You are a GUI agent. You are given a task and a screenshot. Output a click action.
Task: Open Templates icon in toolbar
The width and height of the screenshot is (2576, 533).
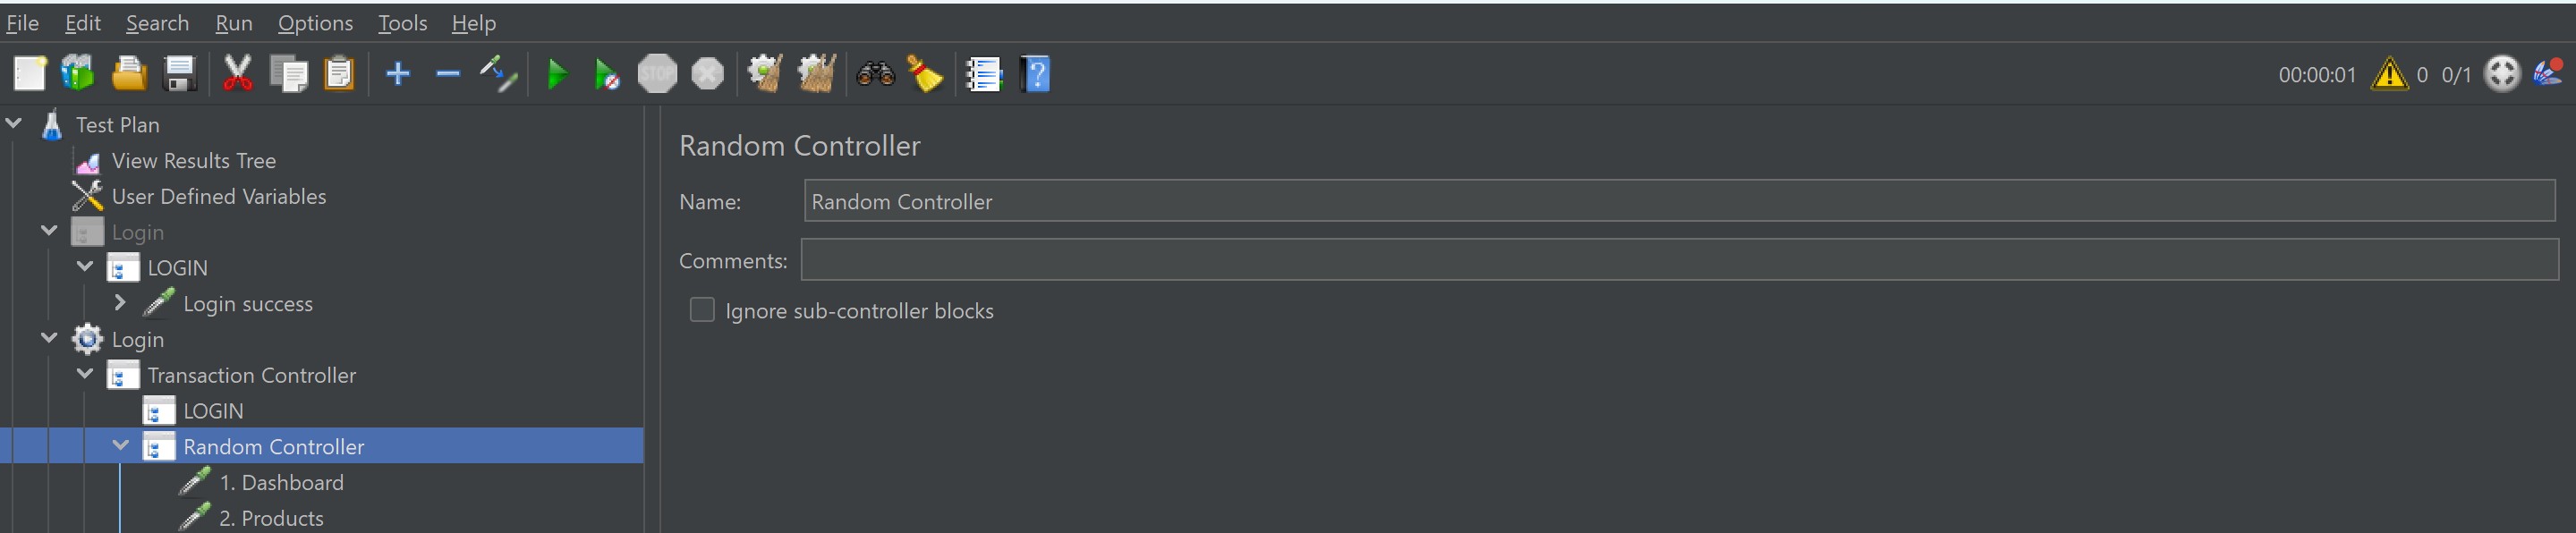tap(78, 74)
